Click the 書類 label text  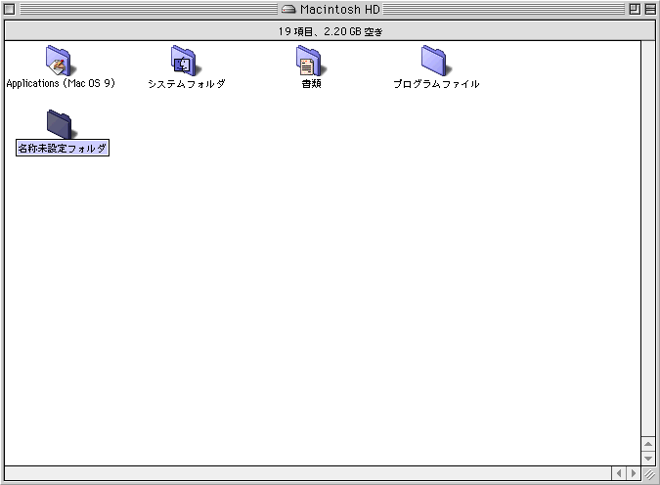coord(312,84)
